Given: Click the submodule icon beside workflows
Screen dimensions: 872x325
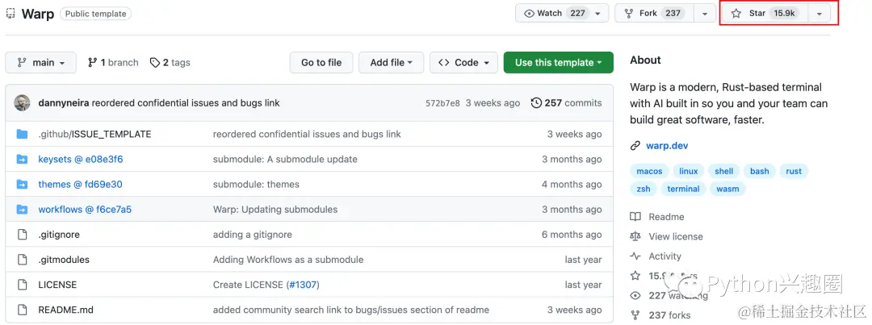Looking at the screenshot, I should coord(23,210).
